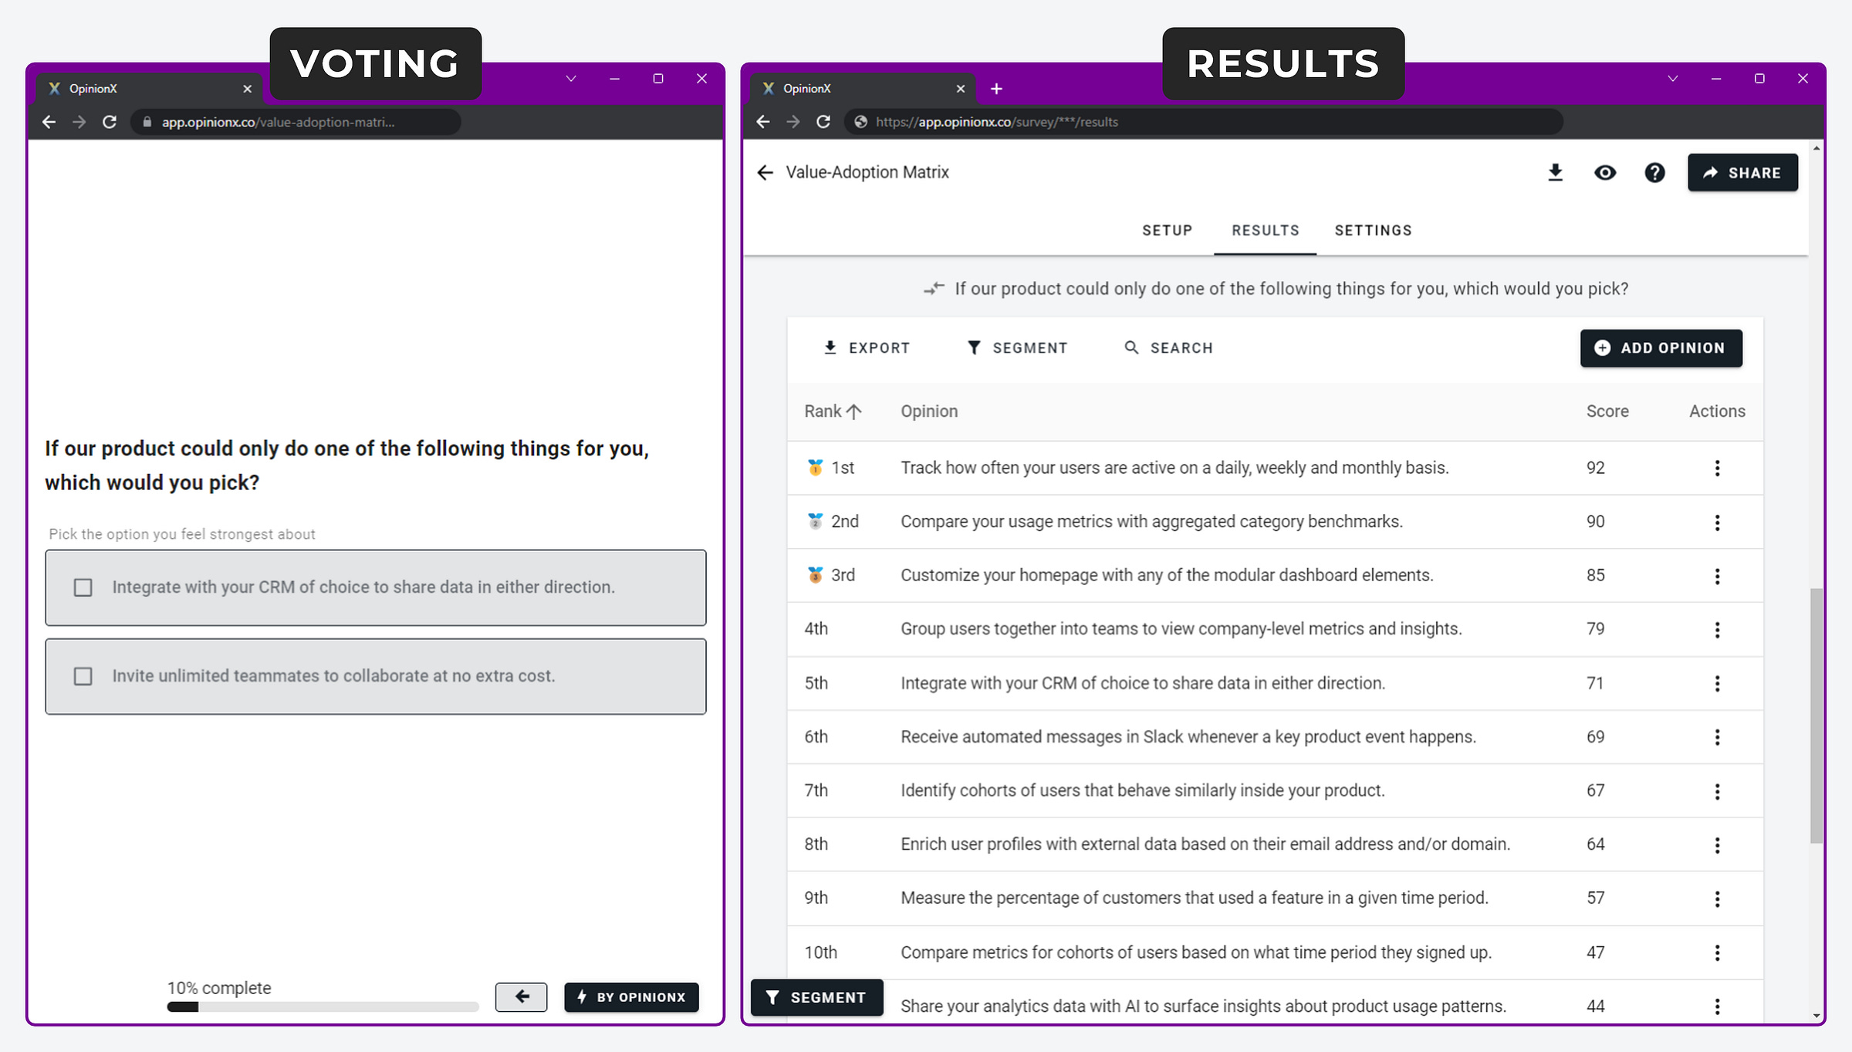Switch to the RESULTS tab
This screenshot has height=1052, width=1852.
[1265, 230]
